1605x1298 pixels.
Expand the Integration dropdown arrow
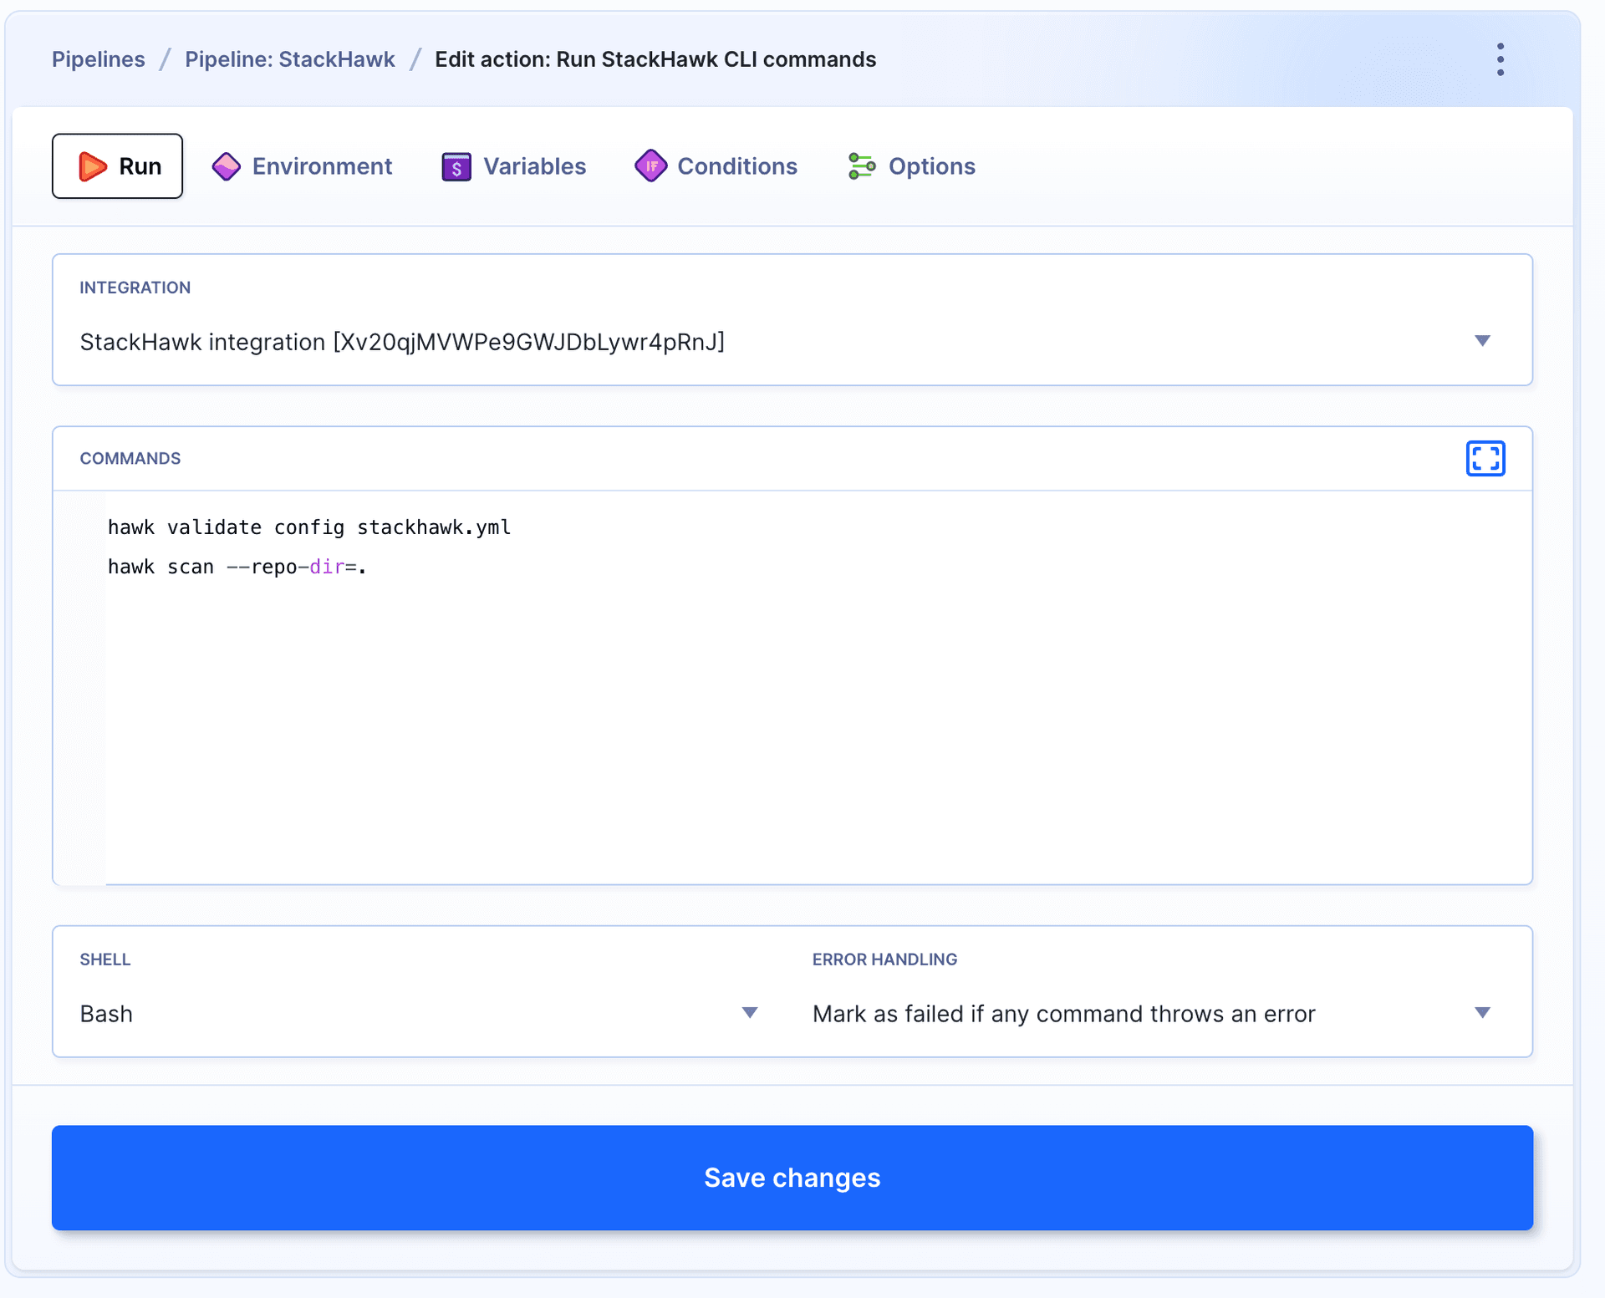(x=1482, y=341)
